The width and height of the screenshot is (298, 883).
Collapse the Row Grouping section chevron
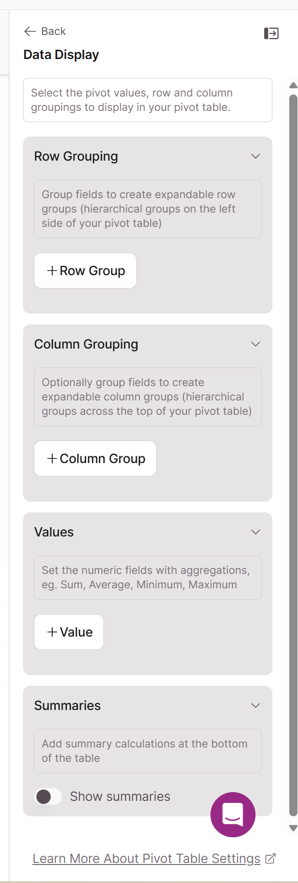point(256,156)
